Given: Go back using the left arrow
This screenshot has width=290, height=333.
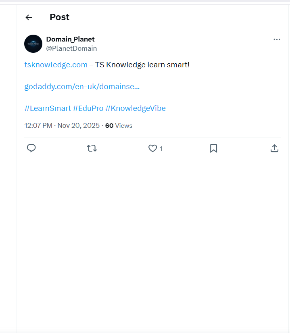Looking at the screenshot, I should click(x=29, y=17).
